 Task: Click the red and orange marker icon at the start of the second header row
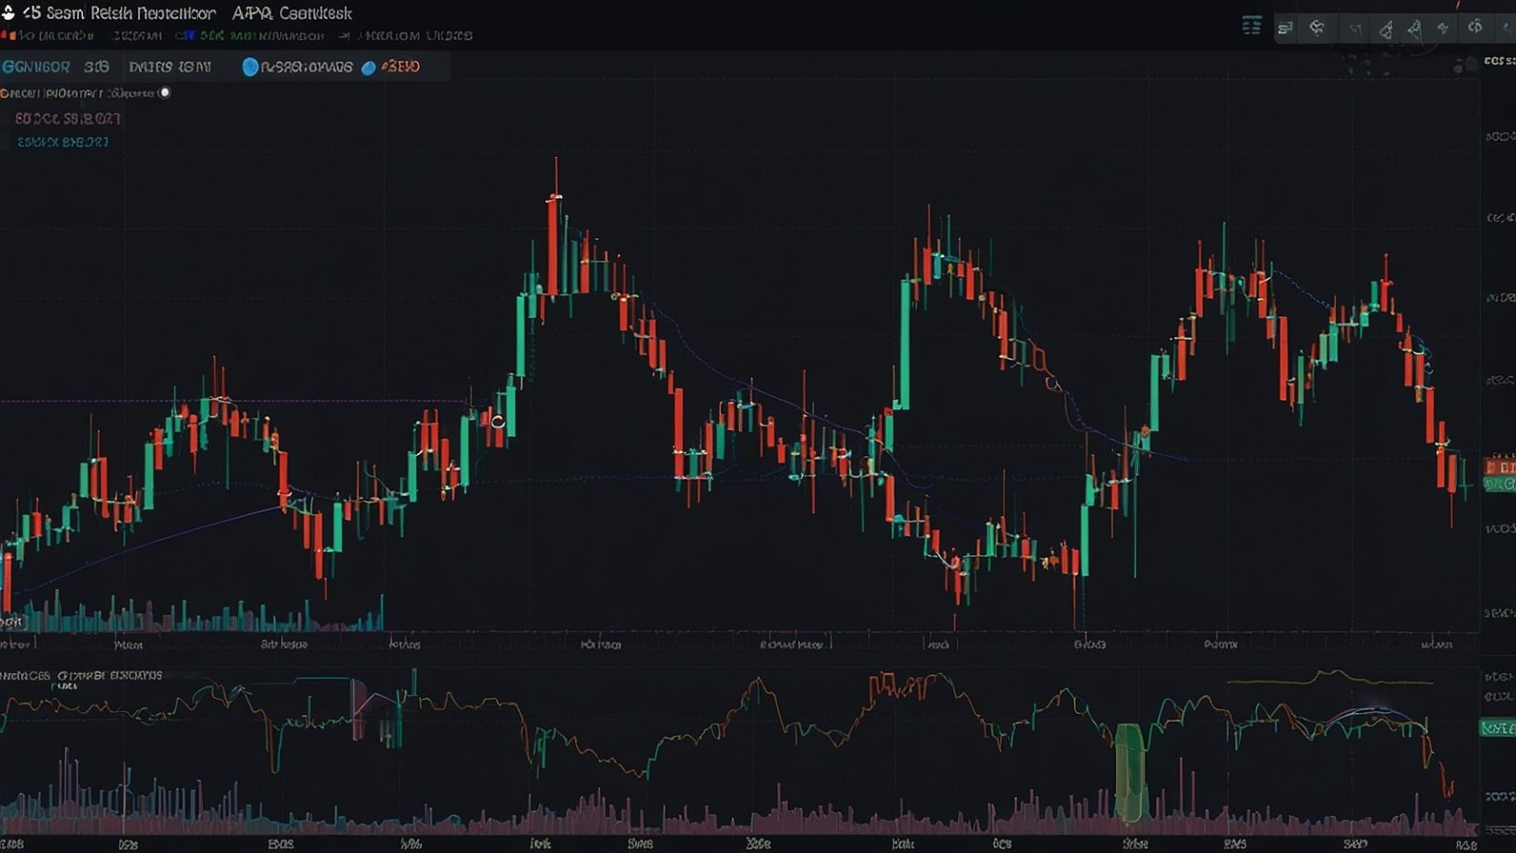[x=9, y=36]
